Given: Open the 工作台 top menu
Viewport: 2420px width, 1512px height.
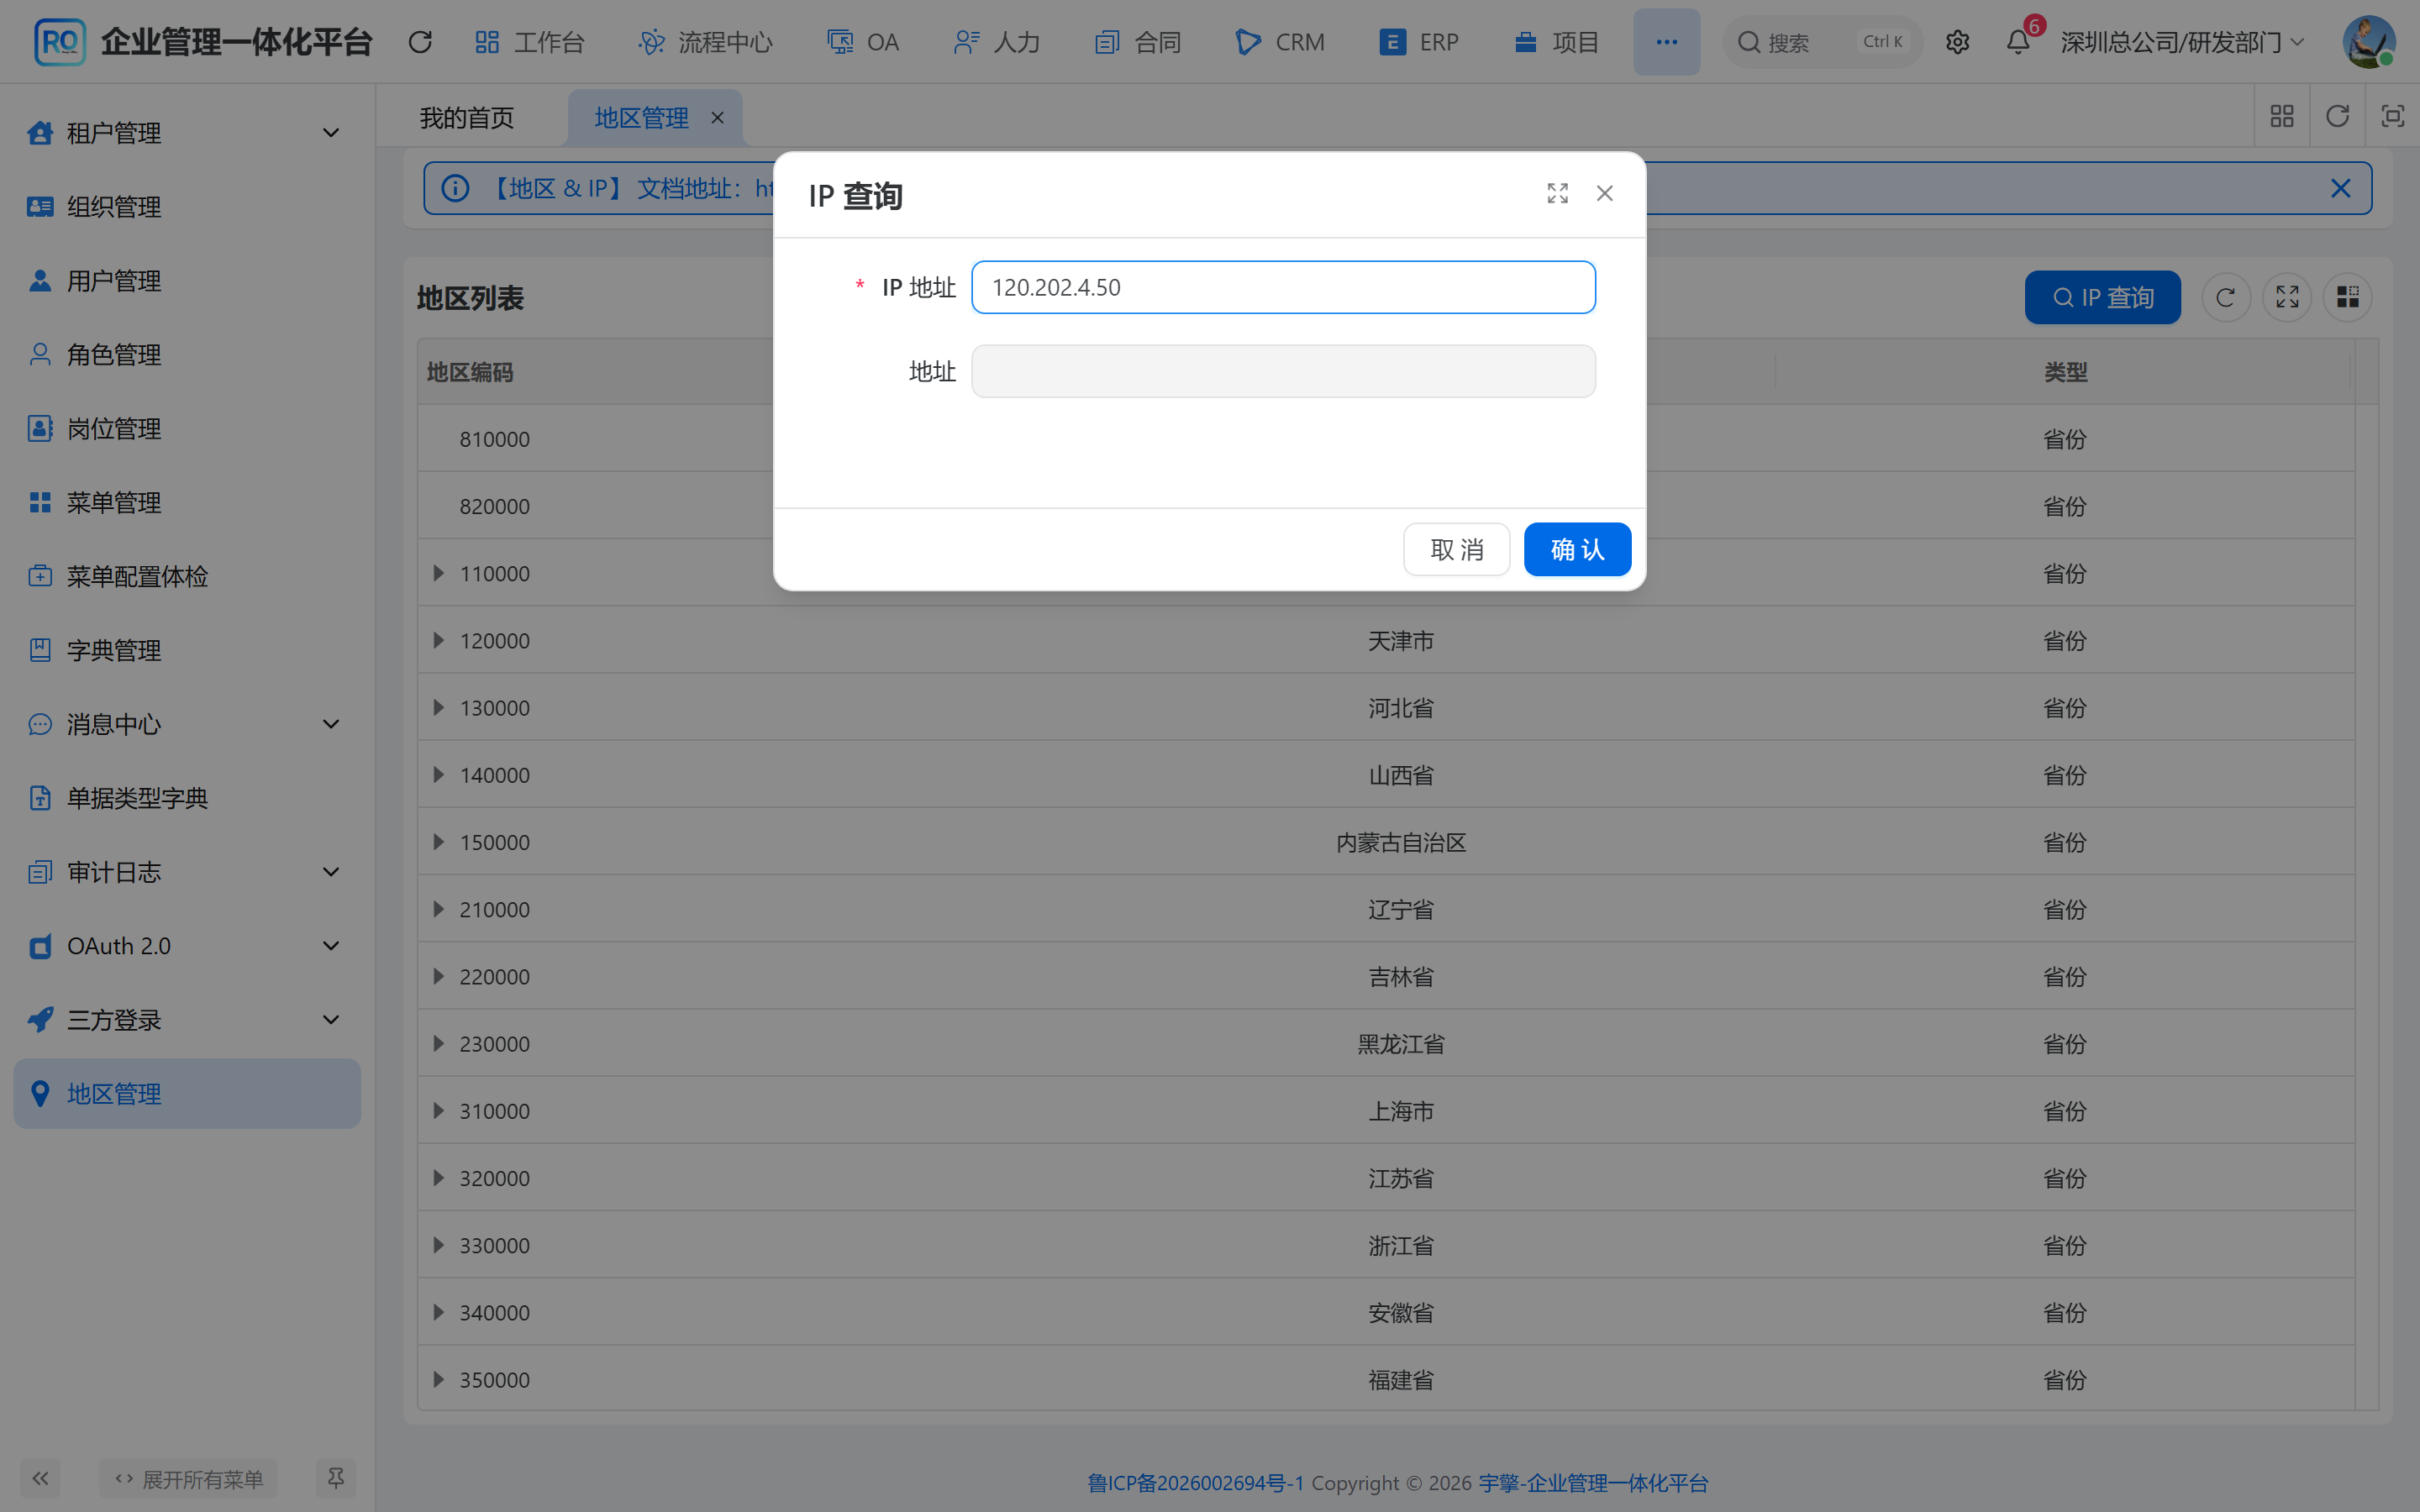Looking at the screenshot, I should (530, 42).
